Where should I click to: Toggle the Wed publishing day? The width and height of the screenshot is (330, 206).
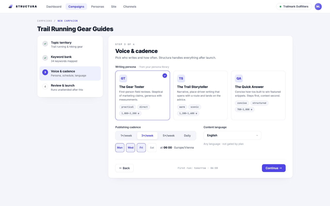(130, 148)
